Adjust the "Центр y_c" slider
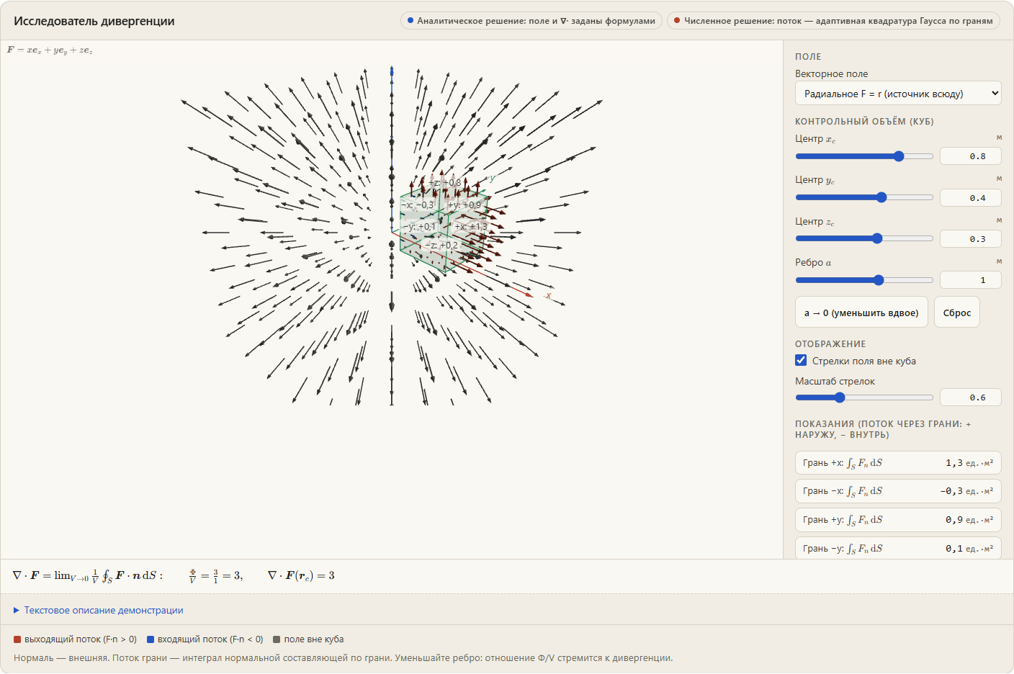 tap(864, 197)
